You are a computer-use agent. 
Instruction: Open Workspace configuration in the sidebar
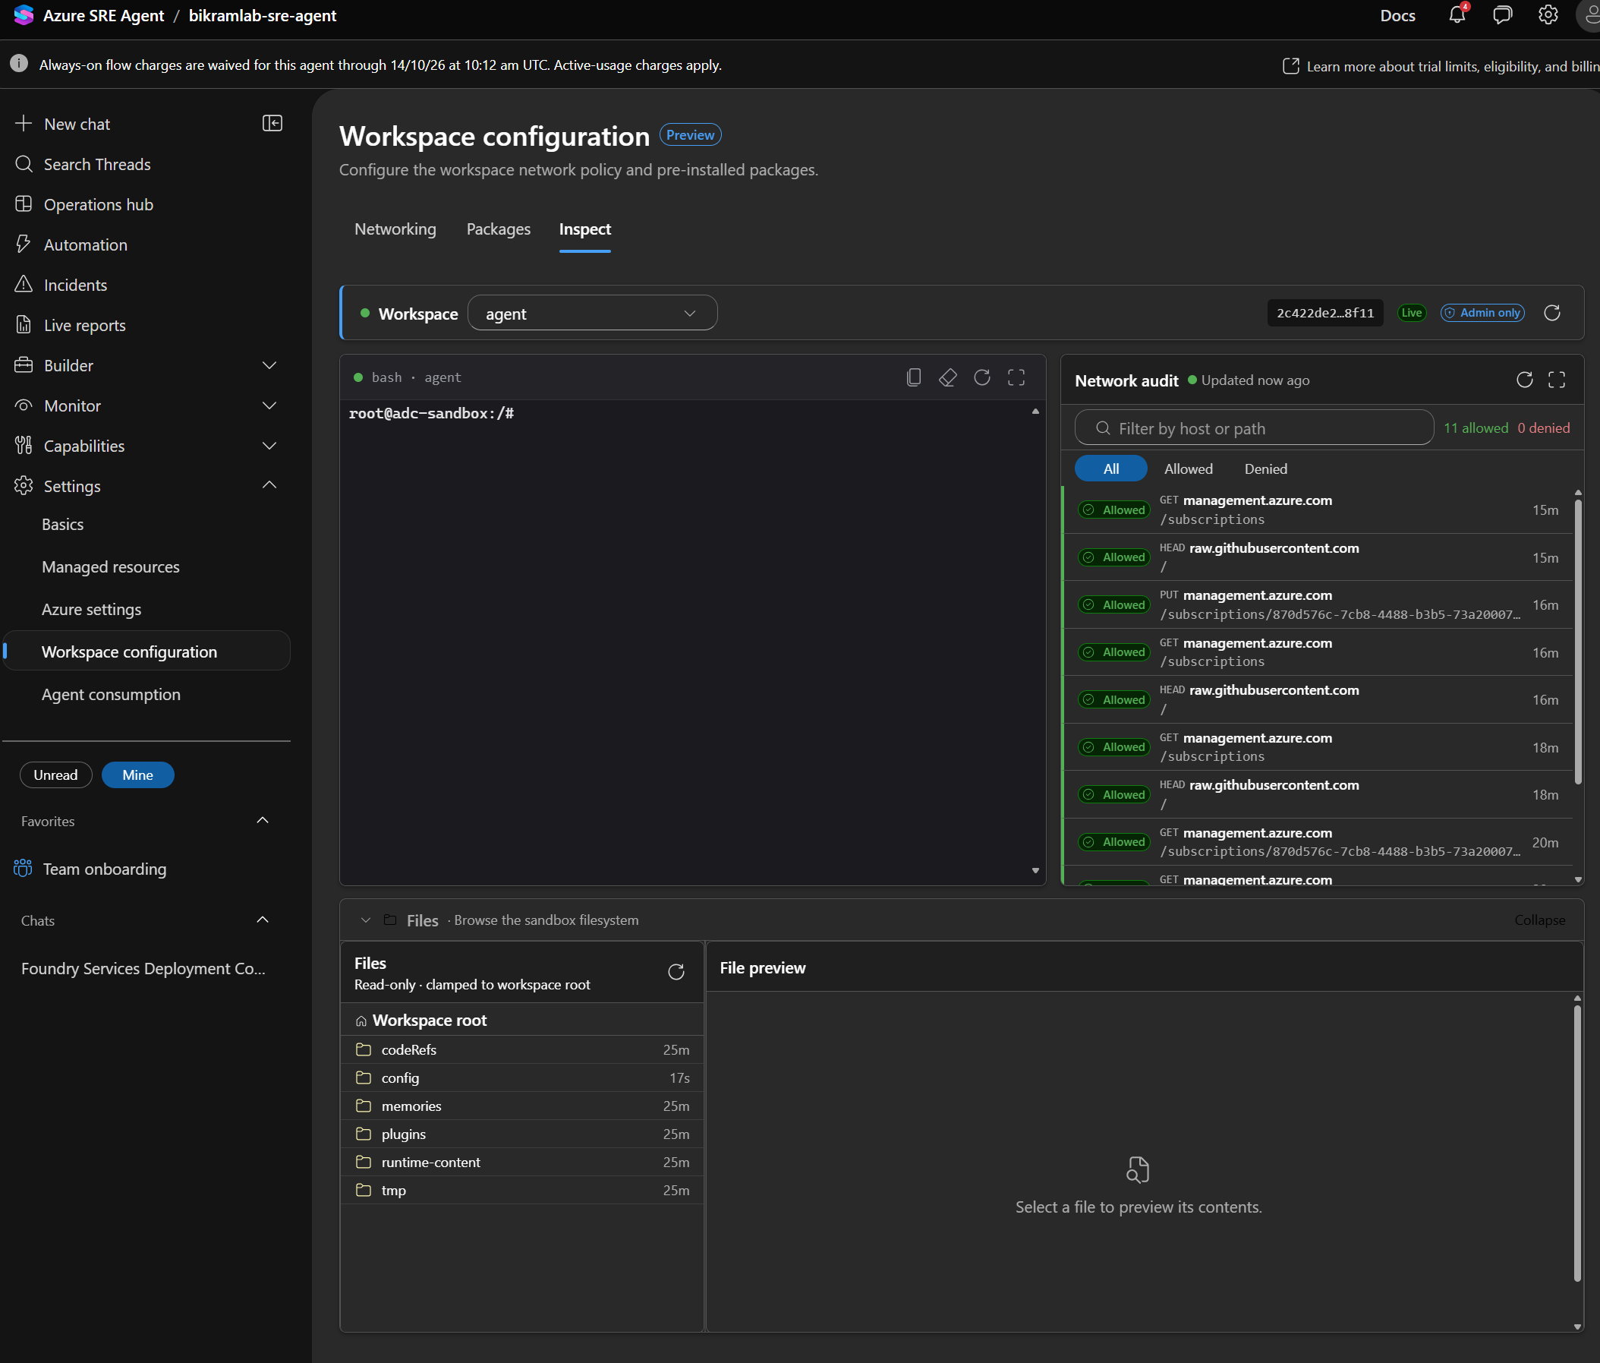[146, 651]
